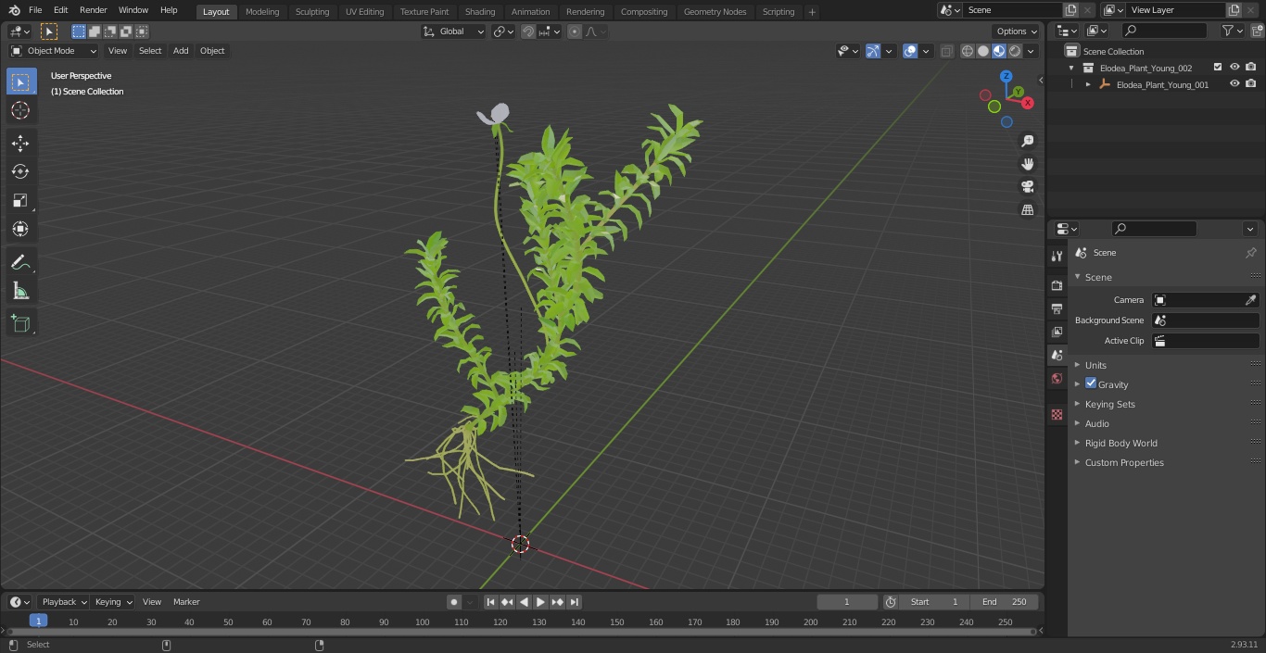Open the Output properties tab
This screenshot has width=1266, height=653.
pos(1057,308)
